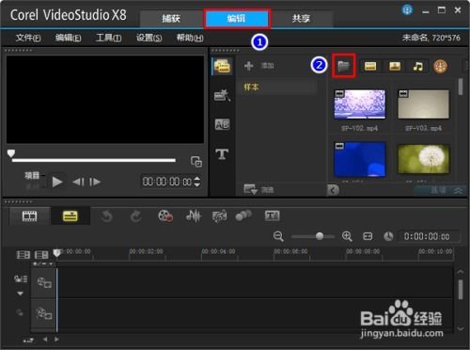
Task: Switch to Timeline view
Action: click(x=70, y=216)
